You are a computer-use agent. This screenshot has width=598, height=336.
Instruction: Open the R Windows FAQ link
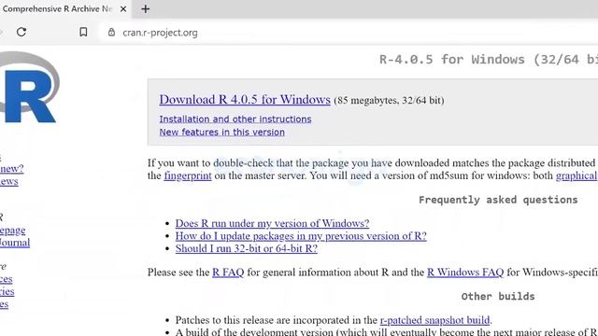coord(465,273)
